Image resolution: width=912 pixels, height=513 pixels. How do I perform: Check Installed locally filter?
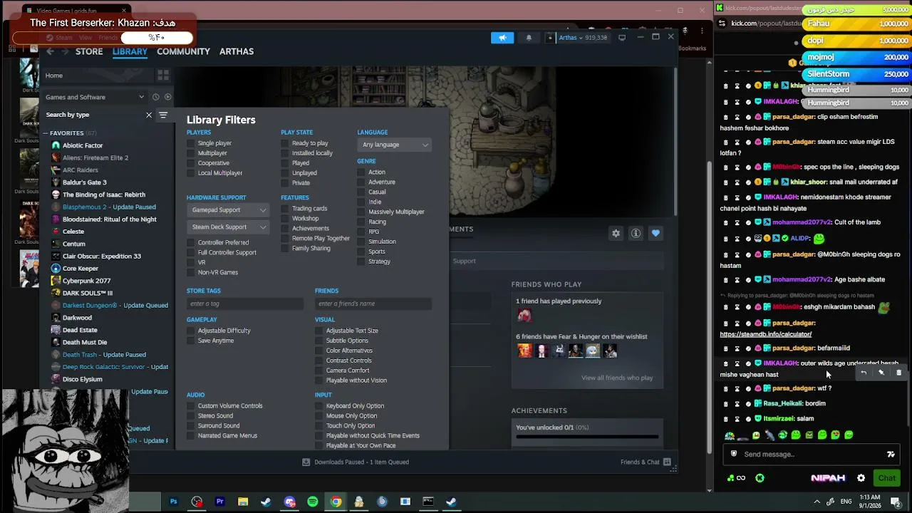285,153
